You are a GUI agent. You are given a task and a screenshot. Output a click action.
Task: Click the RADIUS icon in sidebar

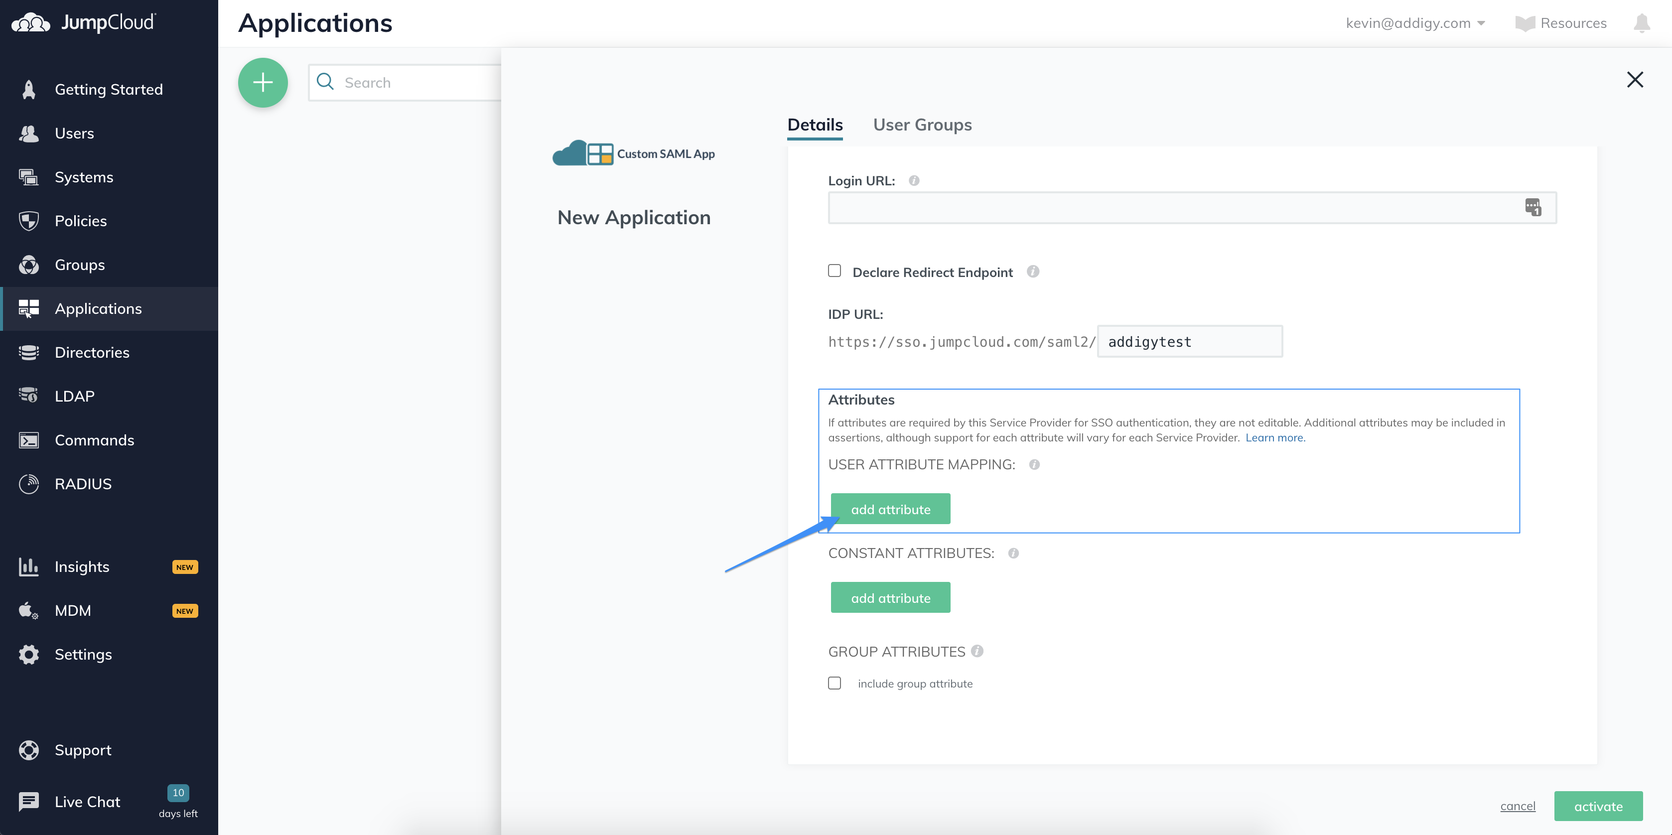click(x=28, y=484)
